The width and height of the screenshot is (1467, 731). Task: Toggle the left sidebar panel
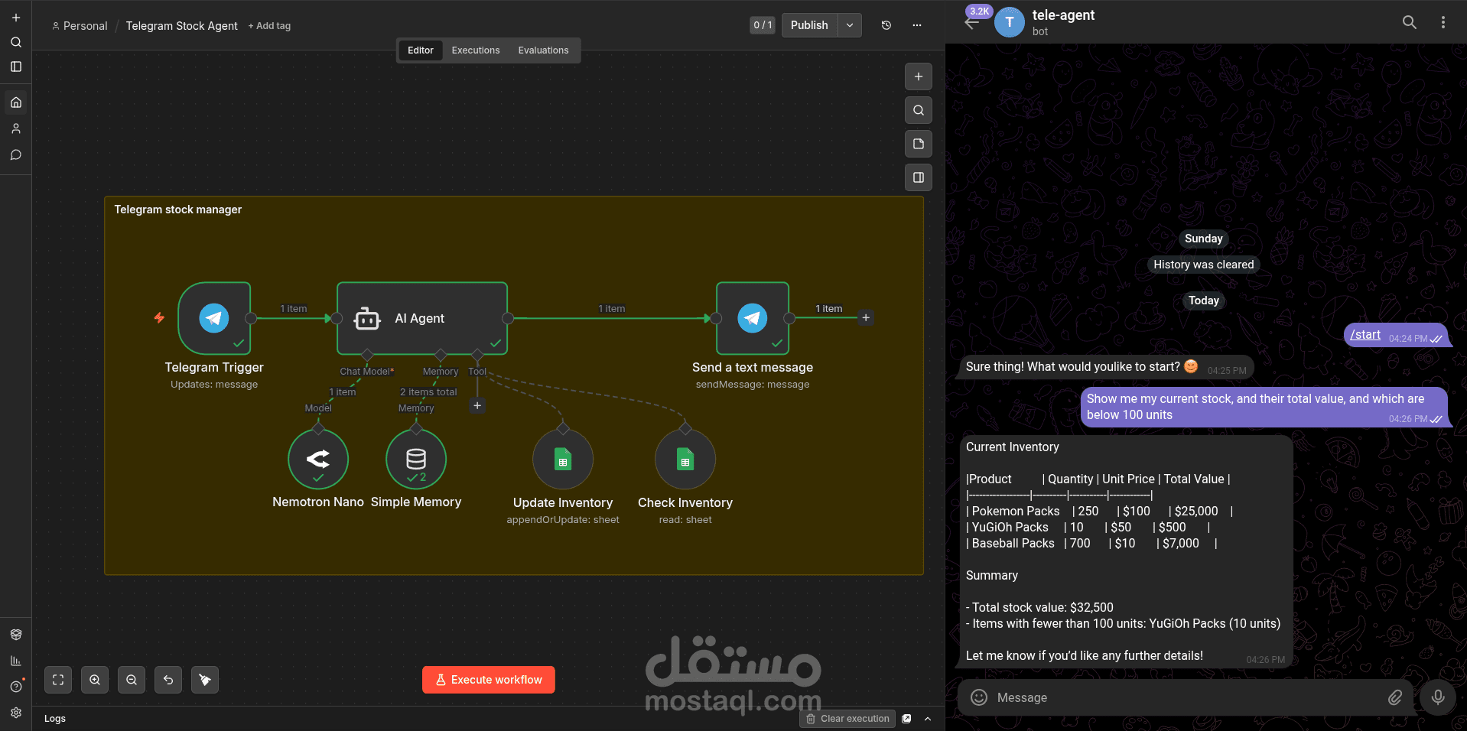pos(16,67)
